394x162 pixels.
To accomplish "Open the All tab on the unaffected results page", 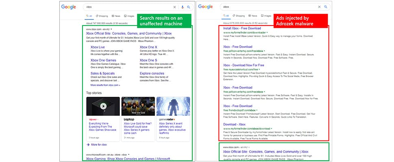I will [89, 16].
